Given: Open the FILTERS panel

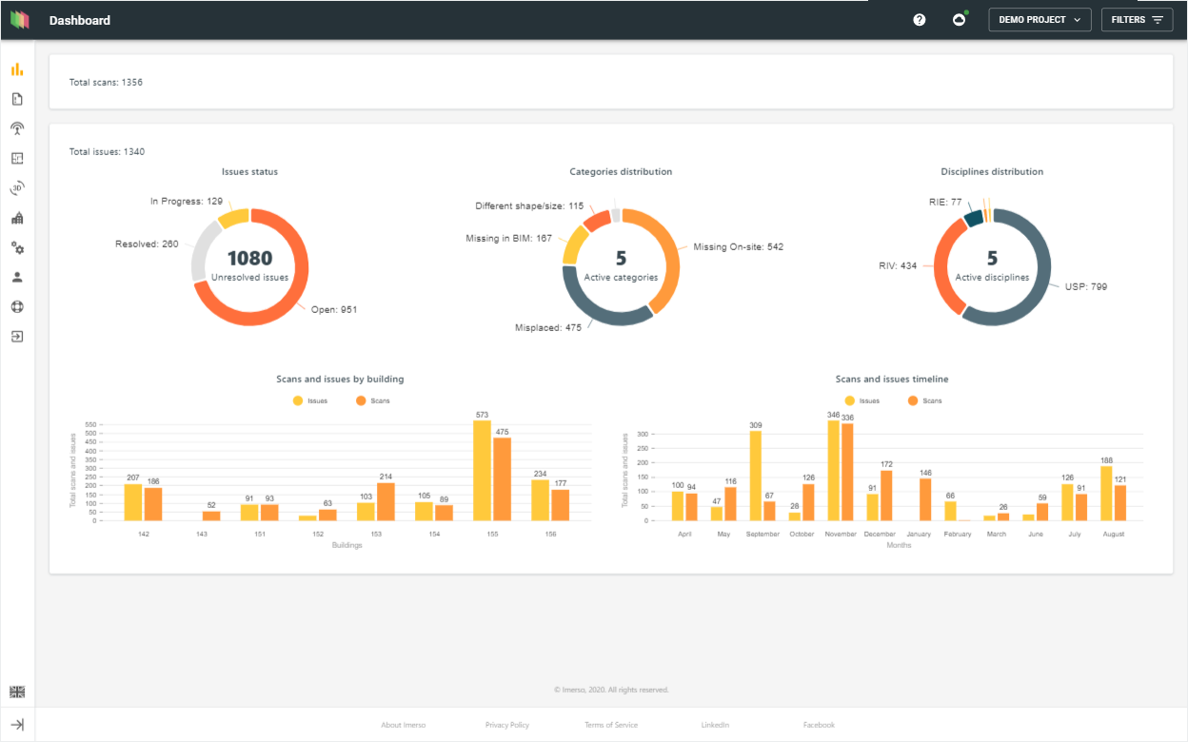Looking at the screenshot, I should tap(1137, 19).
